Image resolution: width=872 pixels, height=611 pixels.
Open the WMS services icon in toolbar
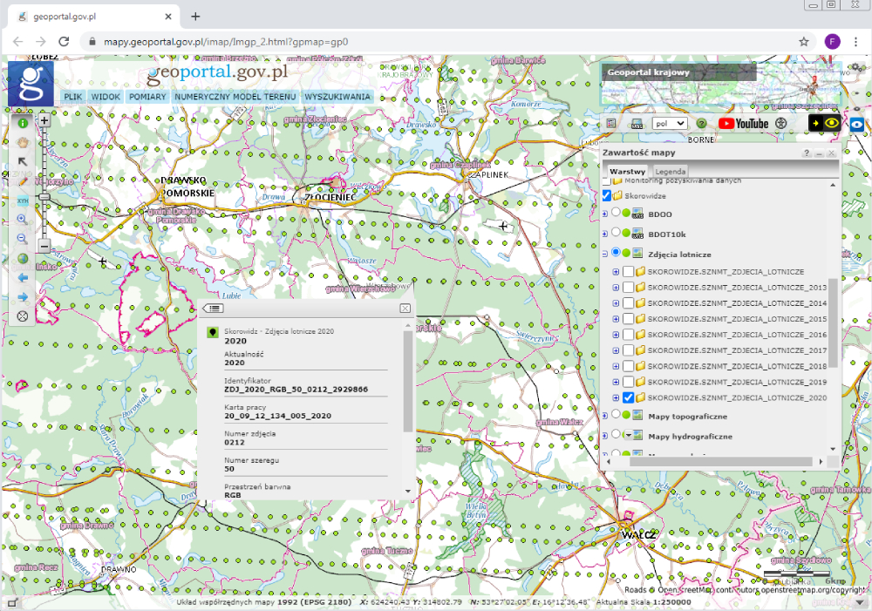tap(637, 124)
